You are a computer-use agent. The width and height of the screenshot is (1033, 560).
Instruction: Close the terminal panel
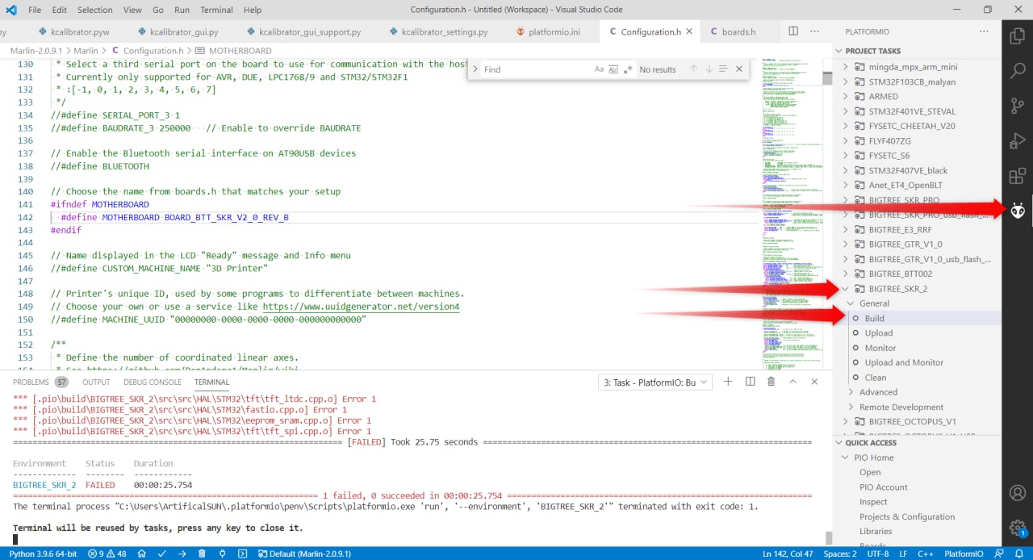point(814,382)
